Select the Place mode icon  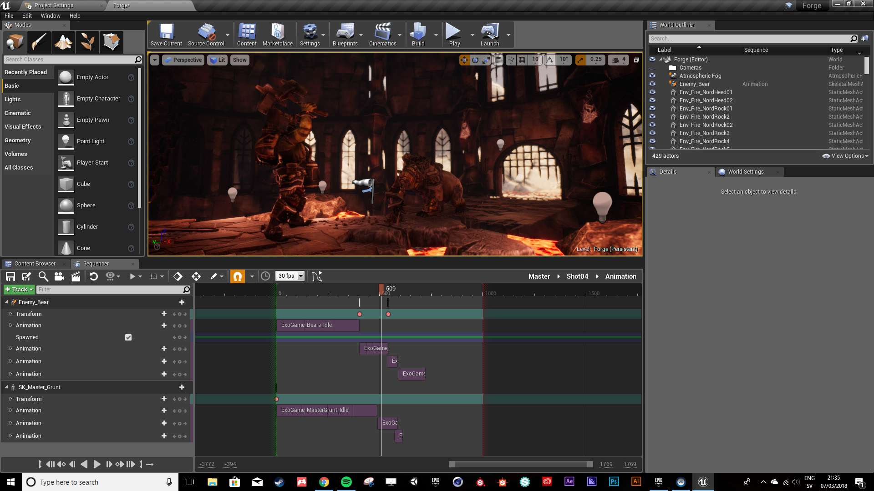(x=15, y=42)
